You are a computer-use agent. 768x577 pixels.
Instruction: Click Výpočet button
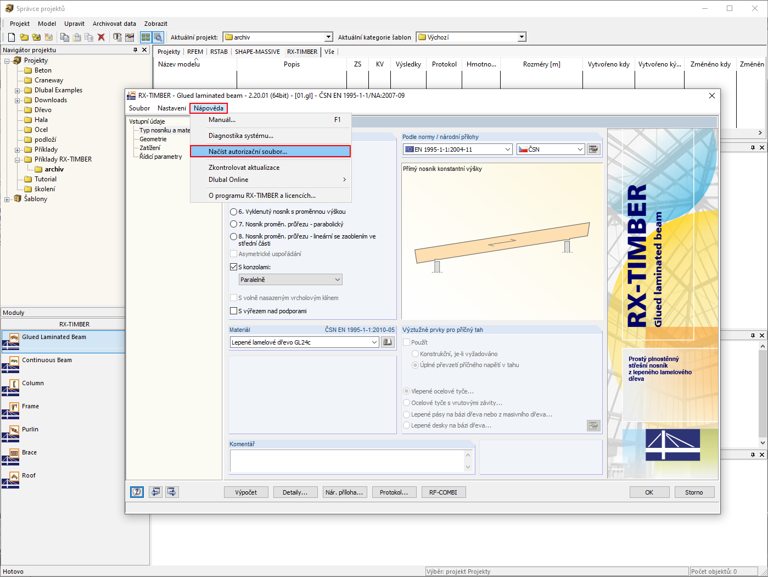click(246, 492)
